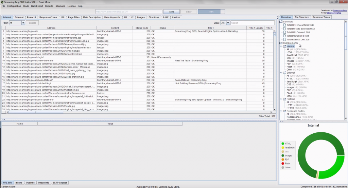This screenshot has width=348, height=188.
Task: Select JavaScript (3) under External
Action: (298, 81)
